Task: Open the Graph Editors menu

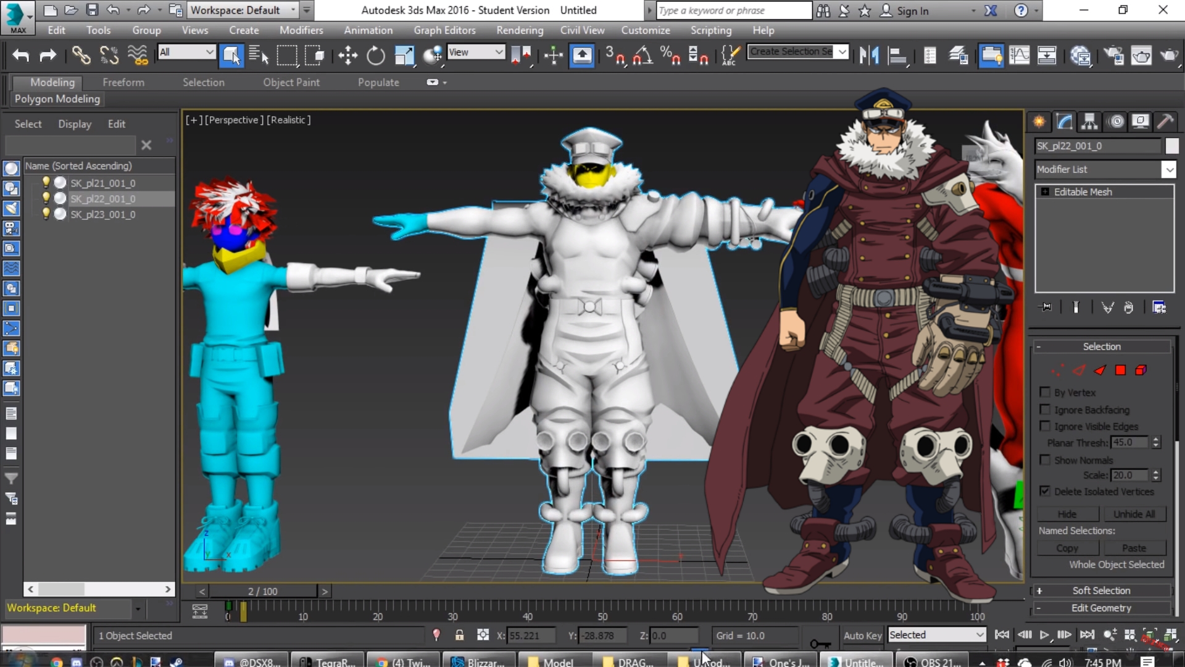Action: 444,30
